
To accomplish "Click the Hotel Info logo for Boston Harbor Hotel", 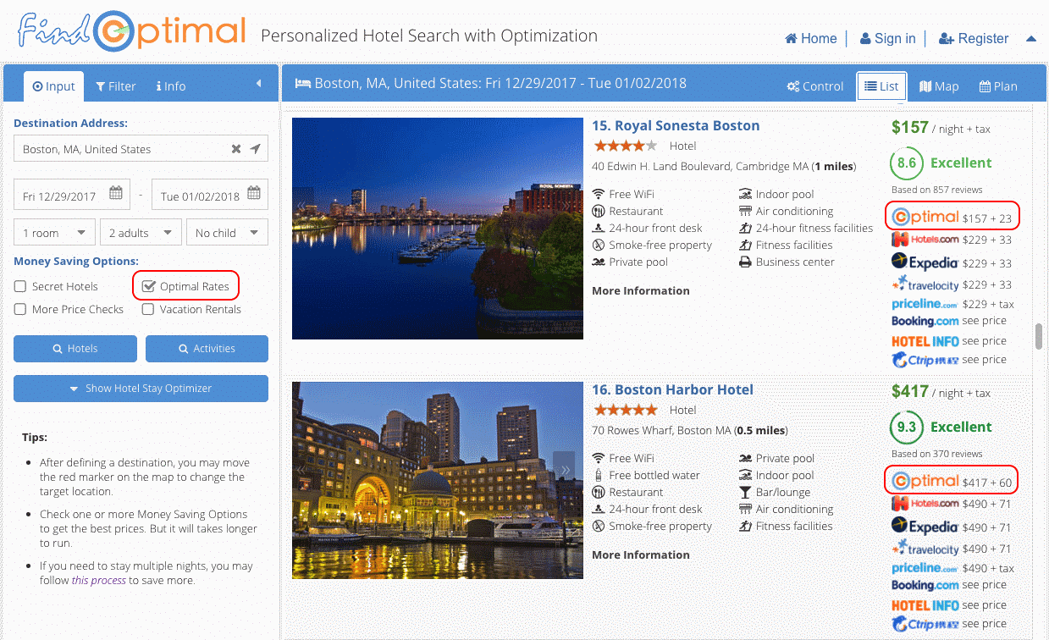I will coord(925,605).
